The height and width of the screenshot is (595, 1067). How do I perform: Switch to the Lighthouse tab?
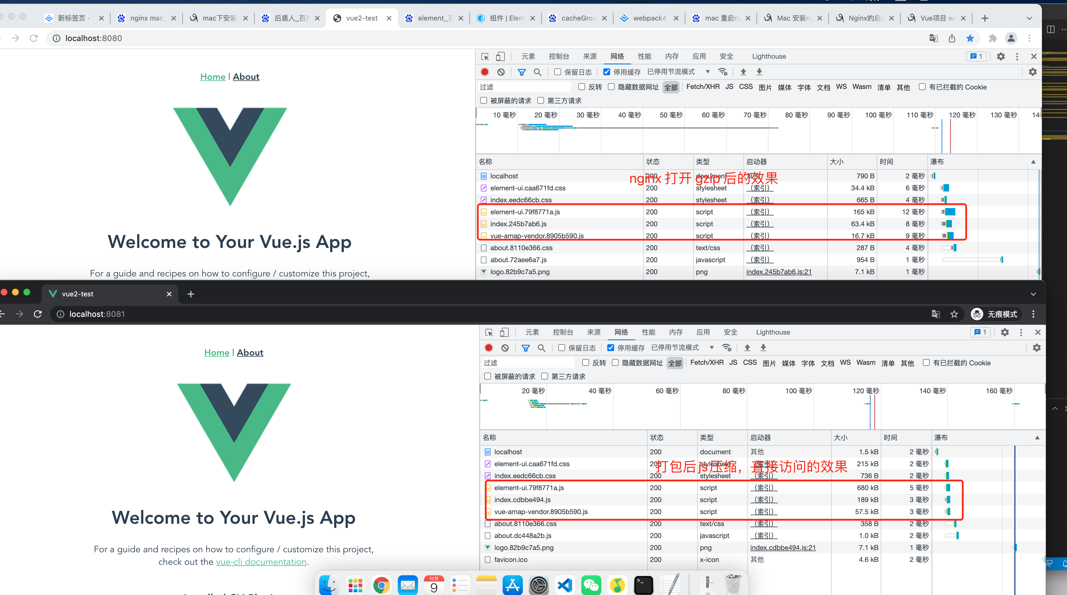coord(769,56)
